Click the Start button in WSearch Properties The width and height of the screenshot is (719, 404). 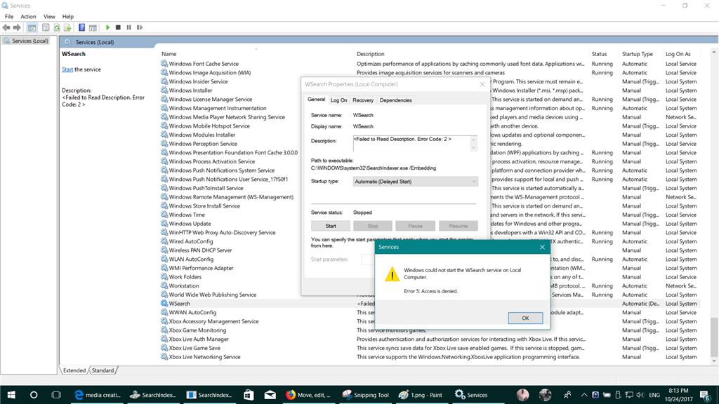331,227
